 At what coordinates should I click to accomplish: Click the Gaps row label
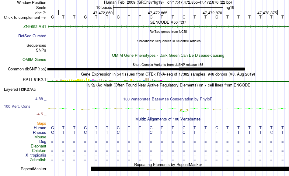point(41,124)
